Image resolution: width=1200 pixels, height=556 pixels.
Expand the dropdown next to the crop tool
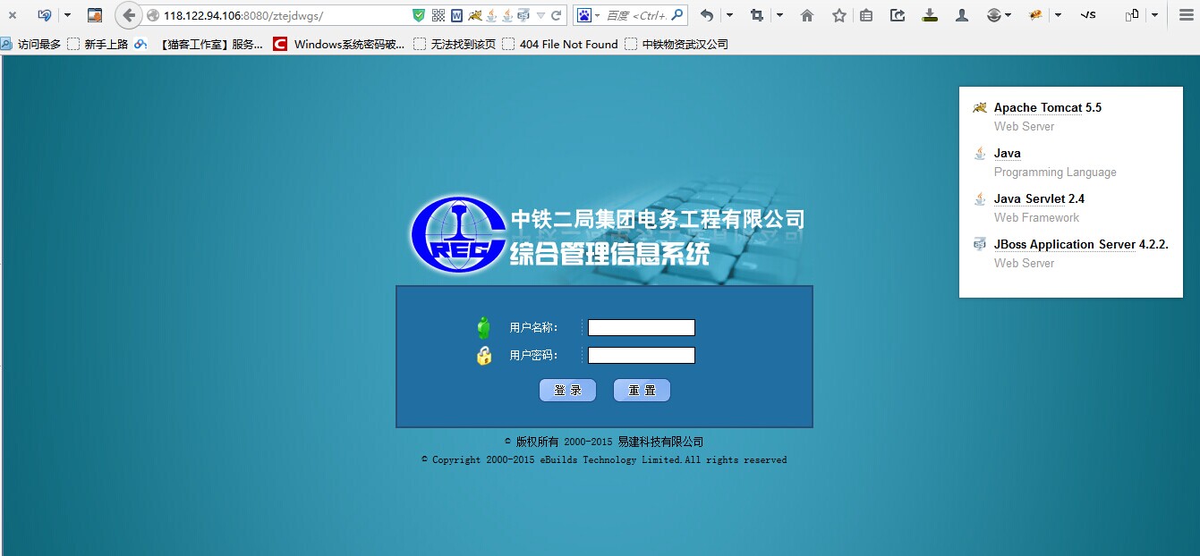point(779,15)
